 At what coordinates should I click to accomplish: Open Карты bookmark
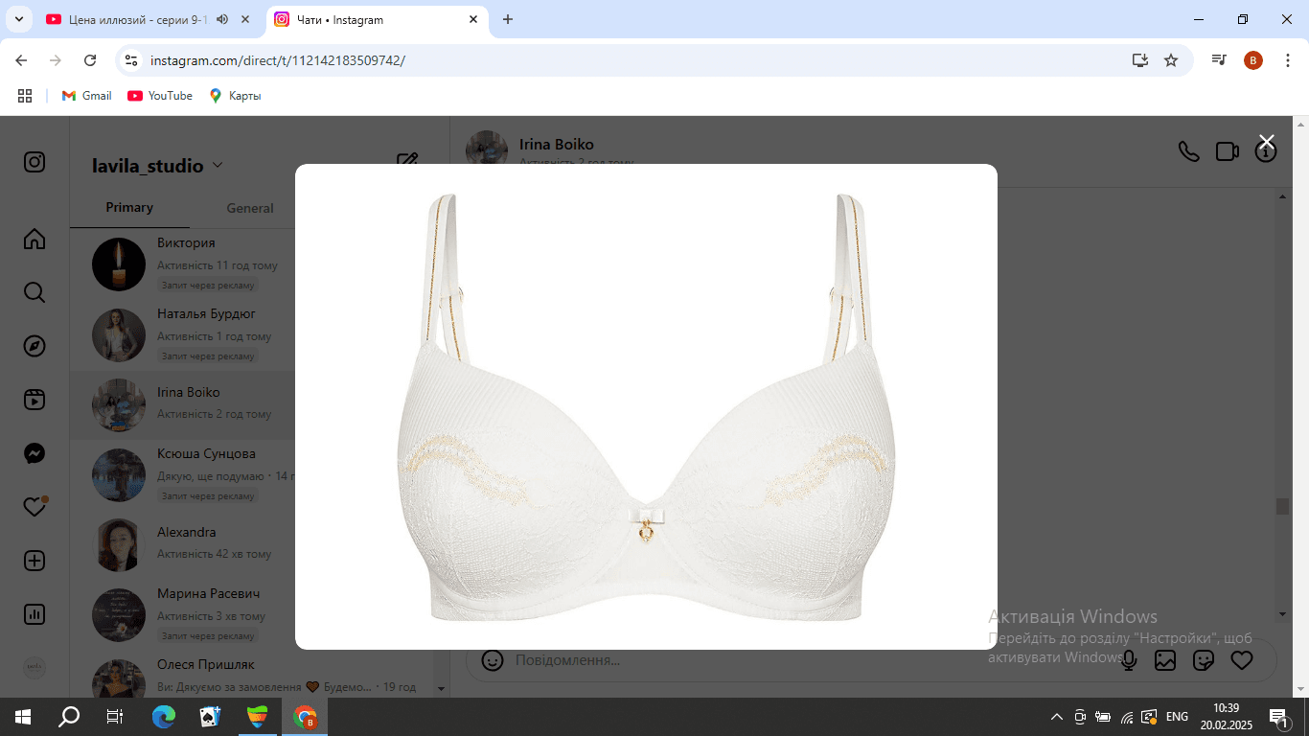coord(235,96)
